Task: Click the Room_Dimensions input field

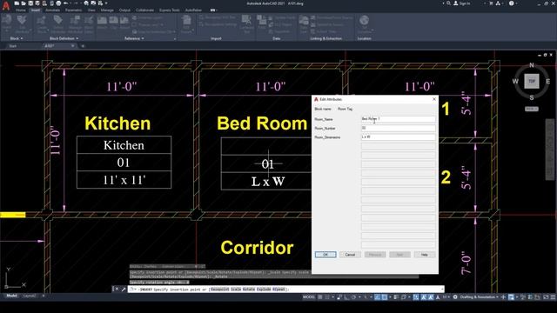Action: (399, 137)
